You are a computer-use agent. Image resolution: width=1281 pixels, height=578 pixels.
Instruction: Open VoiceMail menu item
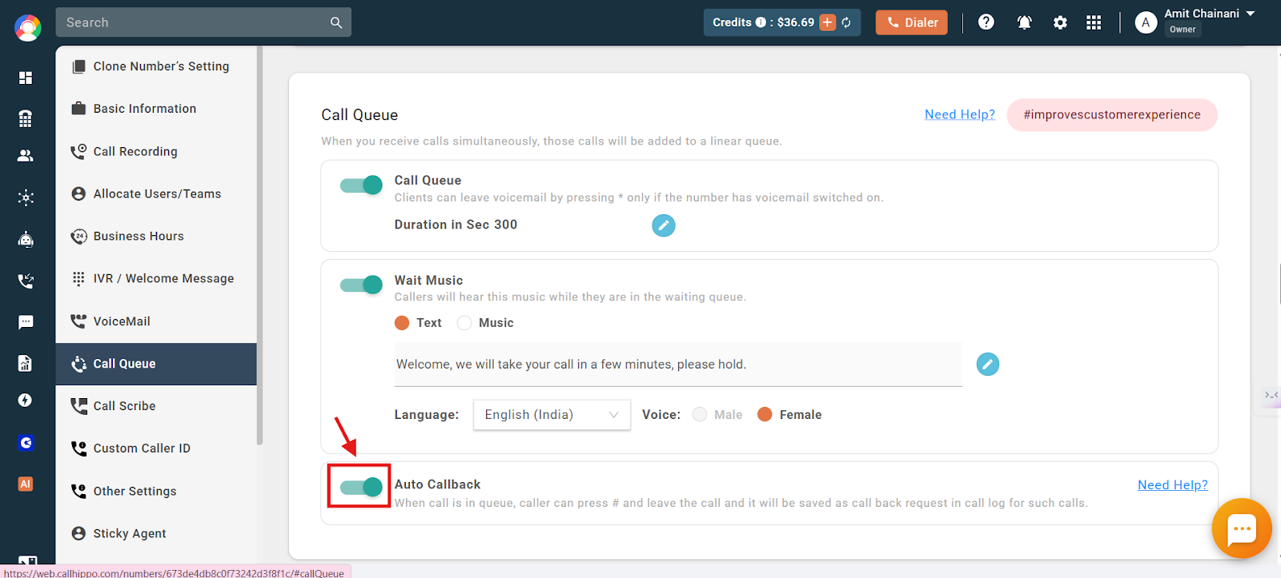pyautogui.click(x=156, y=321)
